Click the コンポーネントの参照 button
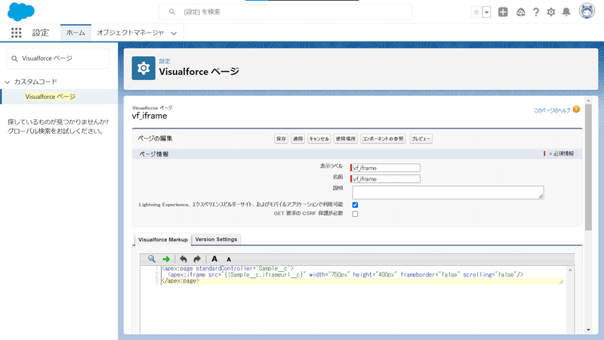The image size is (604, 340). (x=383, y=139)
